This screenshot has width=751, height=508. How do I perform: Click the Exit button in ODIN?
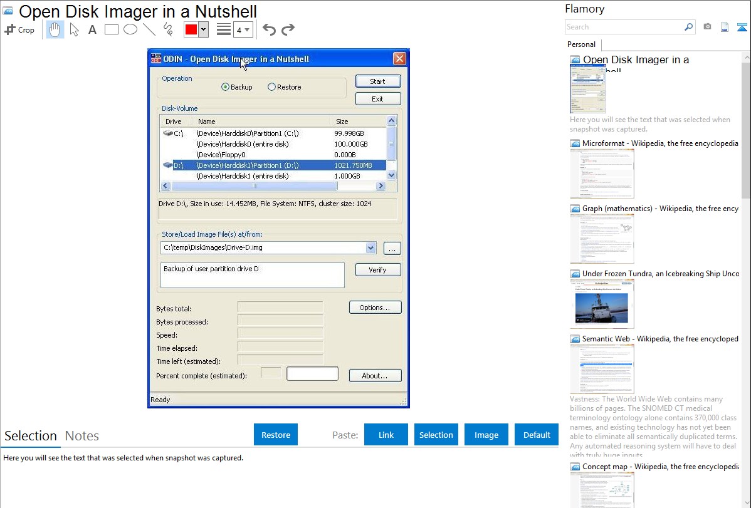[378, 98]
